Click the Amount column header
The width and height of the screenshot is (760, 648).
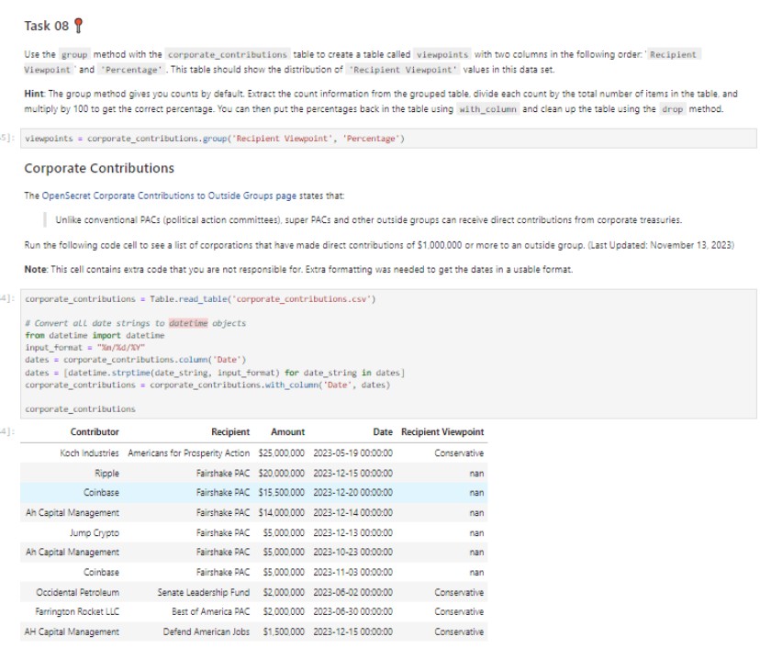coord(288,431)
